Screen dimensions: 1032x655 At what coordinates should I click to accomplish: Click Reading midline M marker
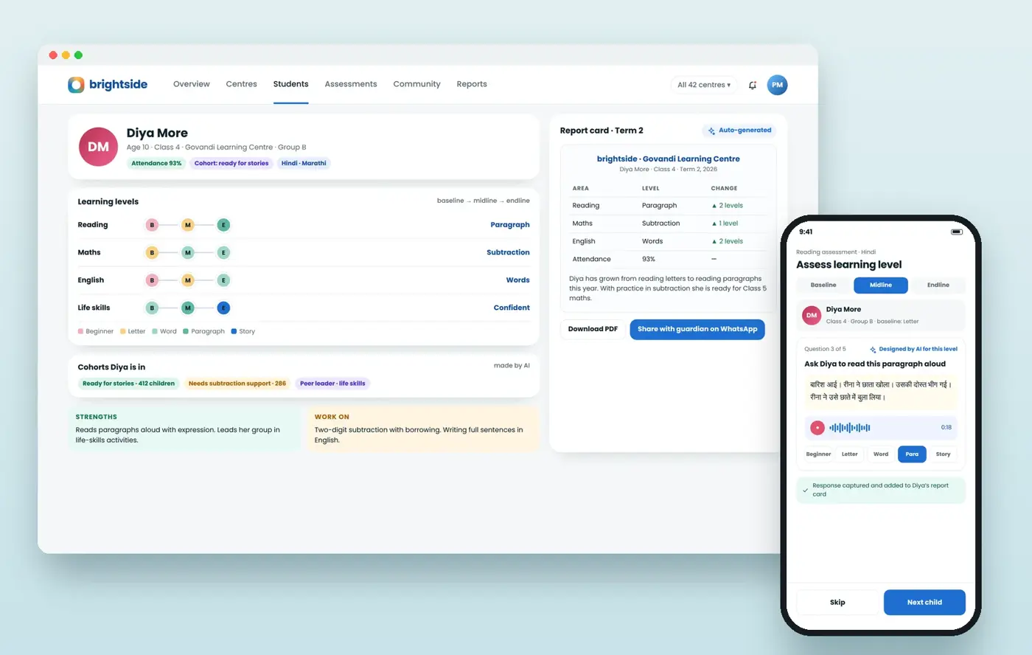(188, 225)
